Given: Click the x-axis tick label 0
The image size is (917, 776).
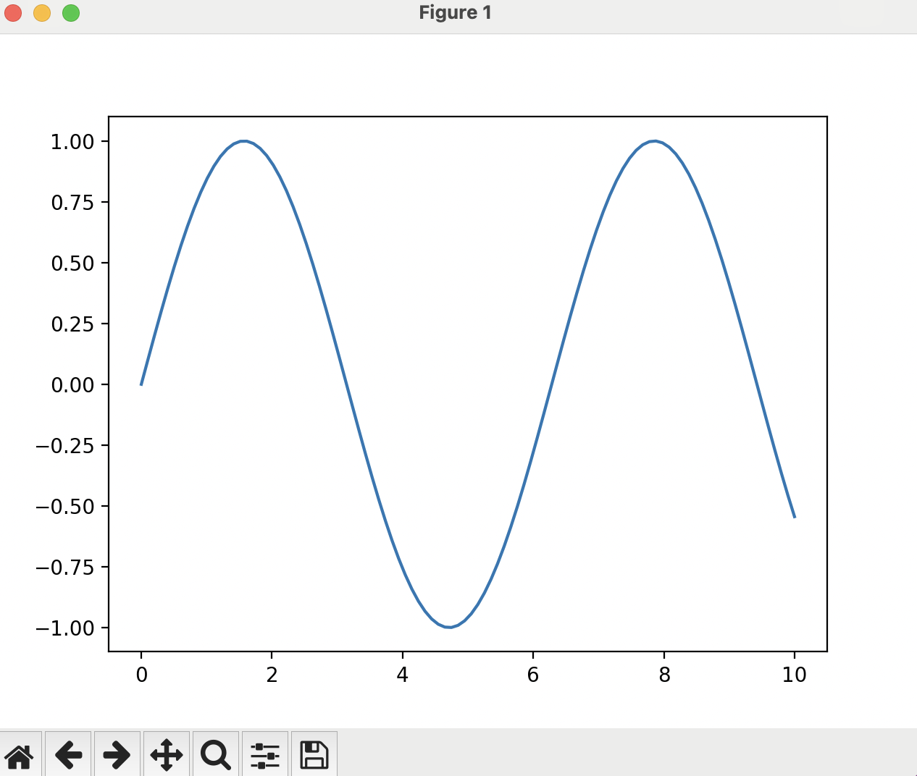Looking at the screenshot, I should [x=141, y=675].
